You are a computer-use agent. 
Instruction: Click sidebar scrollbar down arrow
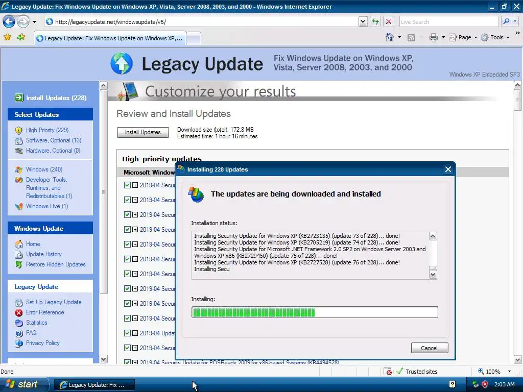103,359
